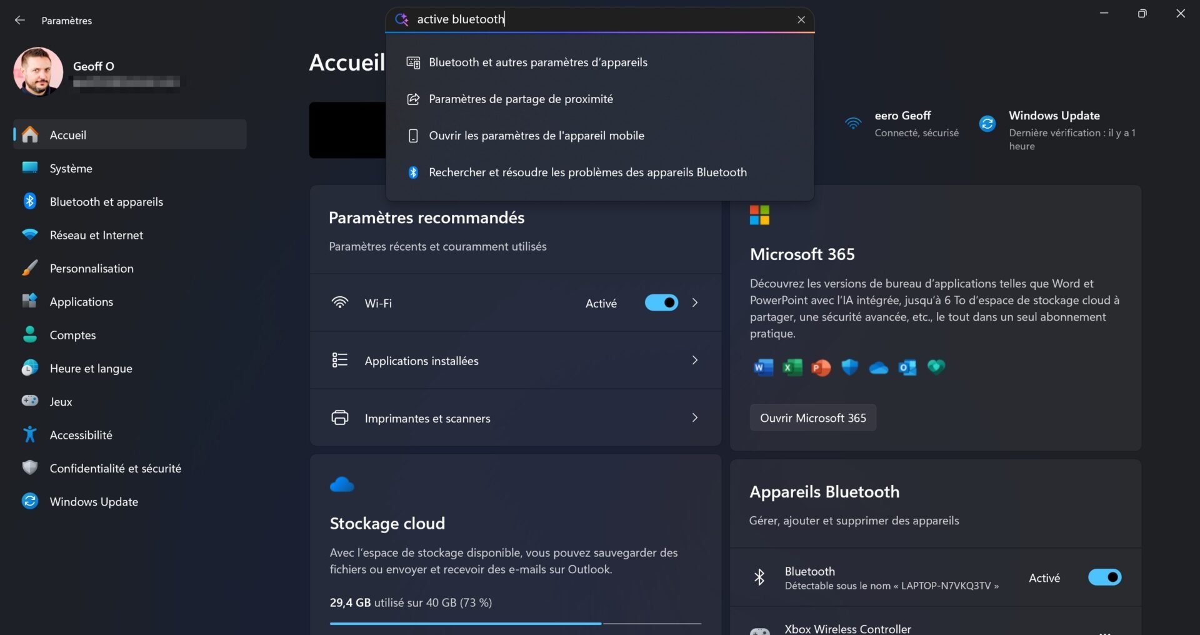This screenshot has height=635, width=1200.
Task: Click the Outlook icon in Microsoft 365 card
Action: (x=907, y=367)
